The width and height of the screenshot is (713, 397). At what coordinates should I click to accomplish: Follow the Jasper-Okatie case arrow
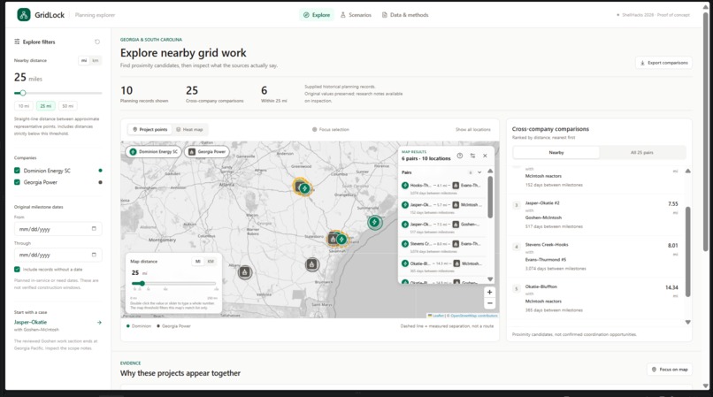coord(99,323)
